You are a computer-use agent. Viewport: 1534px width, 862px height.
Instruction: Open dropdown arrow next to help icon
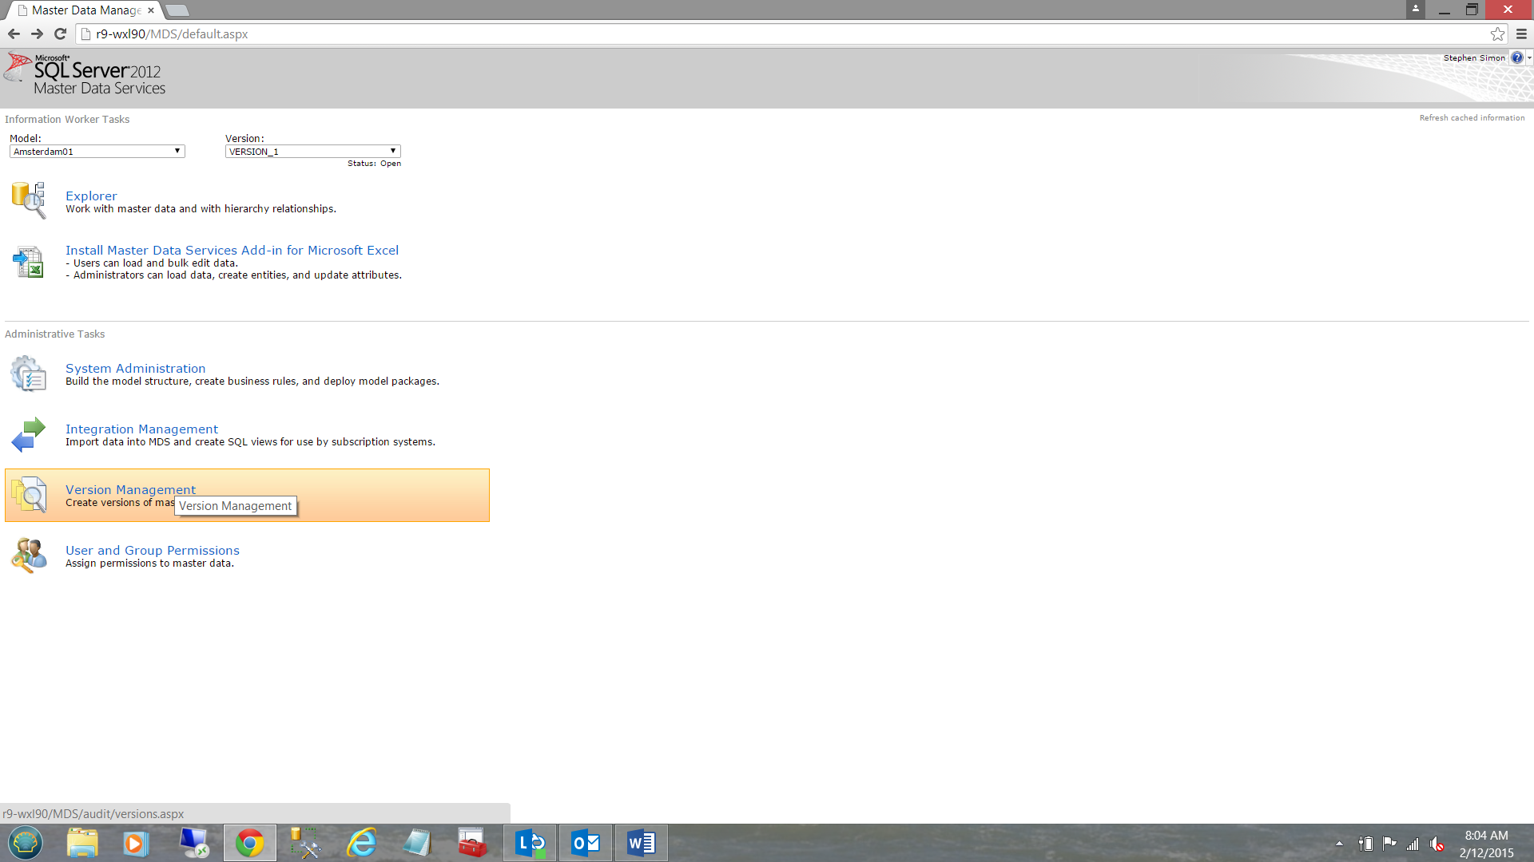(x=1529, y=57)
